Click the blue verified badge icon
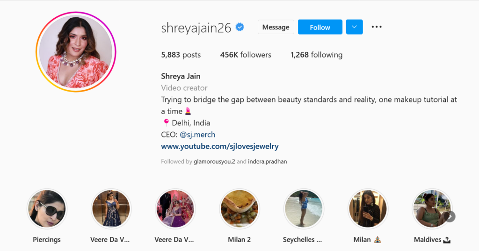Image resolution: width=479 pixels, height=251 pixels. pyautogui.click(x=240, y=27)
